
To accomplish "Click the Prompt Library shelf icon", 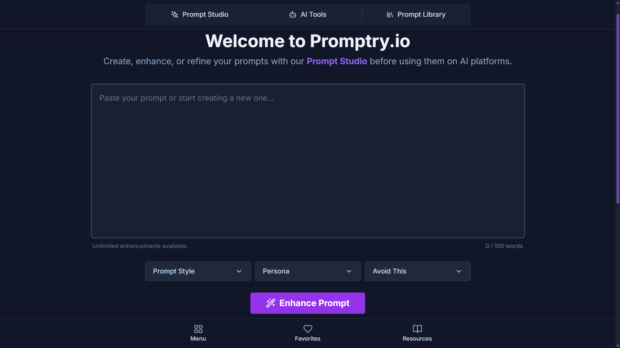I will (x=390, y=15).
